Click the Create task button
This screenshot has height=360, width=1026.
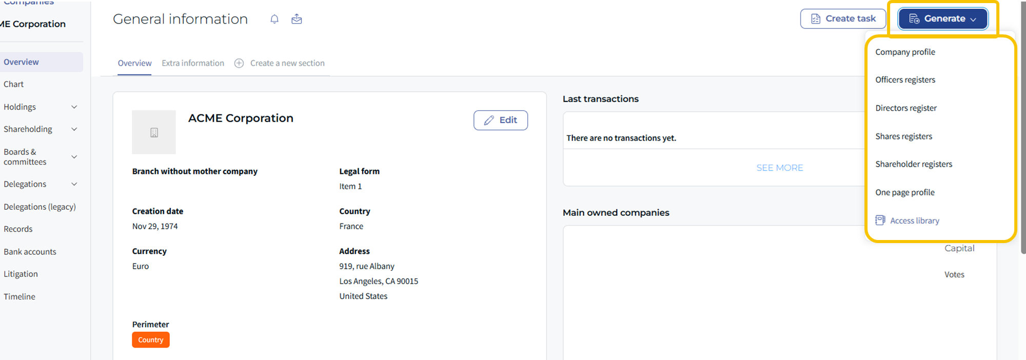[x=843, y=19]
